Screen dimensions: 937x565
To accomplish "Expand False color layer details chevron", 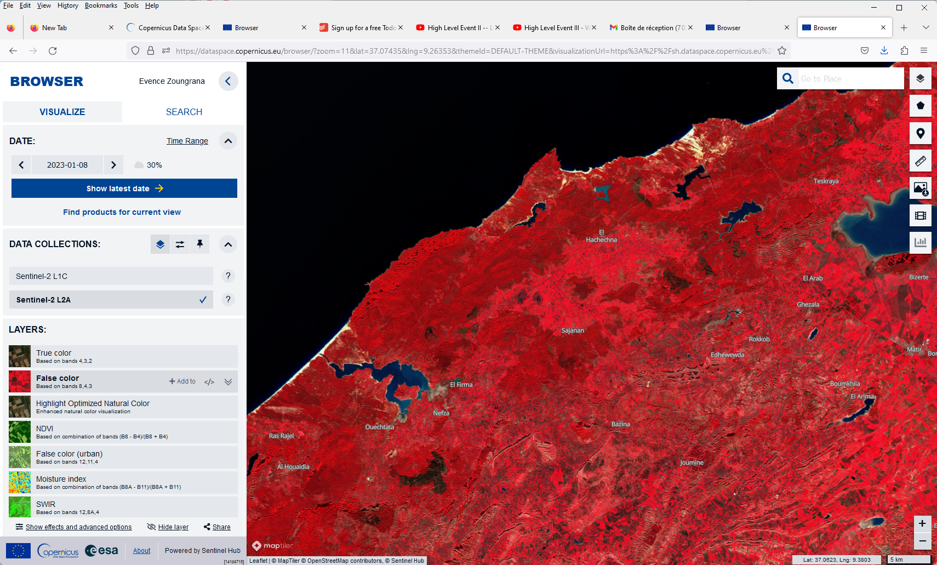I will (x=228, y=382).
